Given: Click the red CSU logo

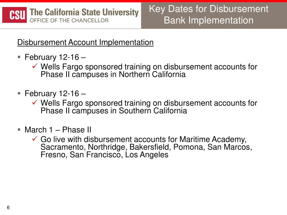Looking at the screenshot, I should click(15, 15).
